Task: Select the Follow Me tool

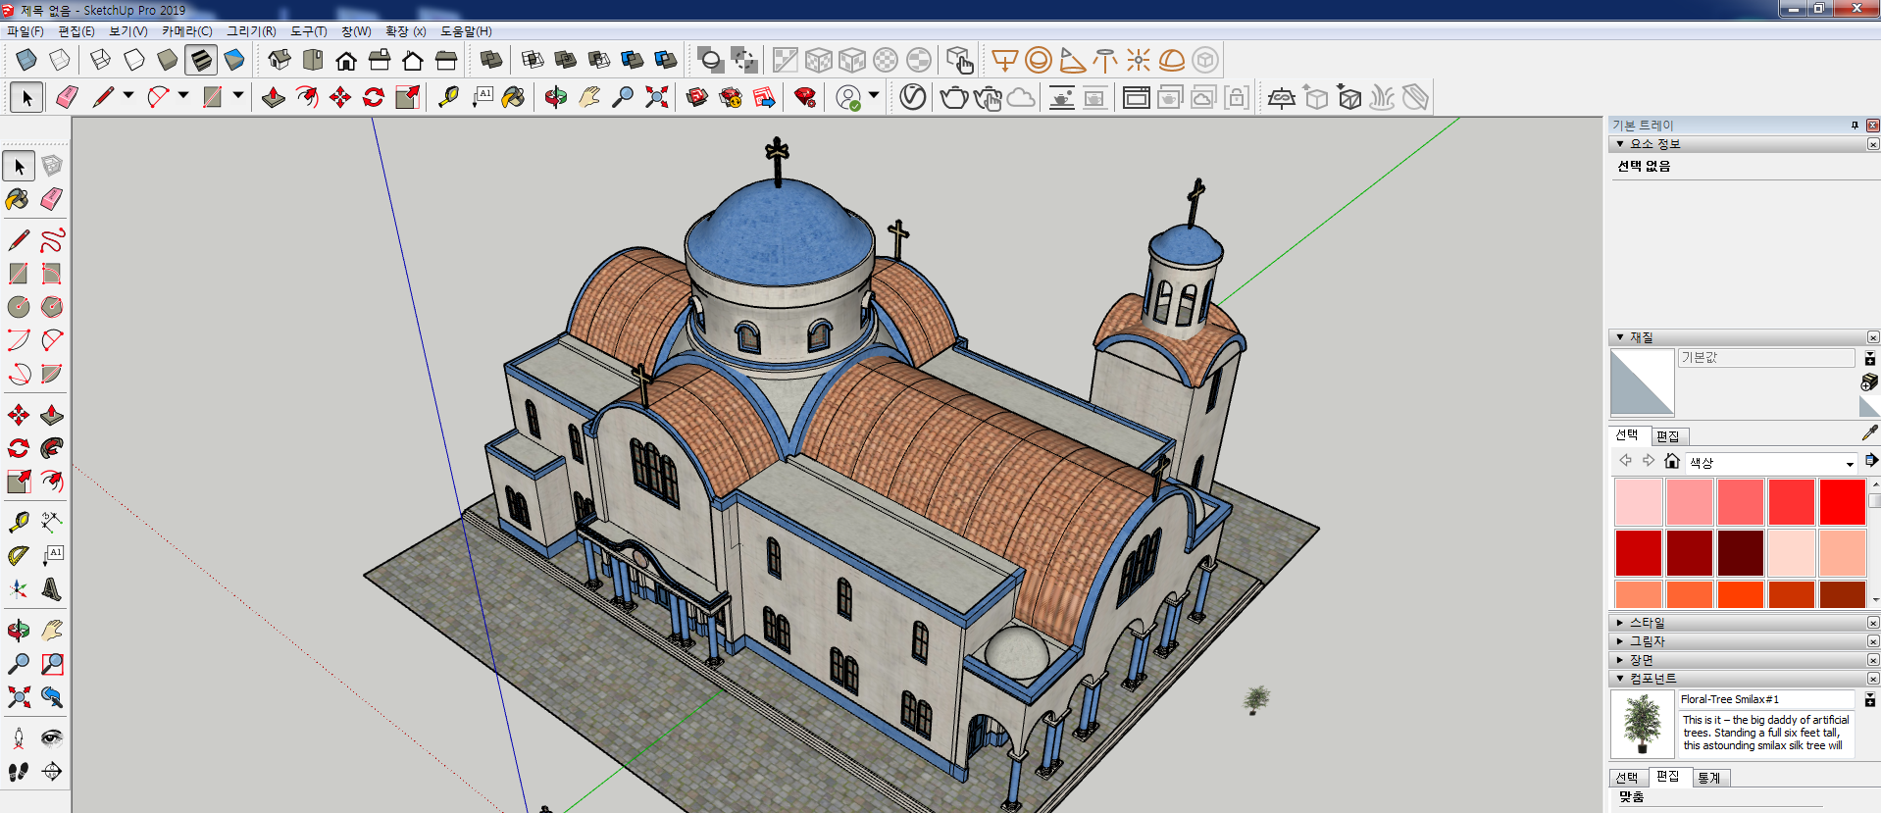Action: 52,448
